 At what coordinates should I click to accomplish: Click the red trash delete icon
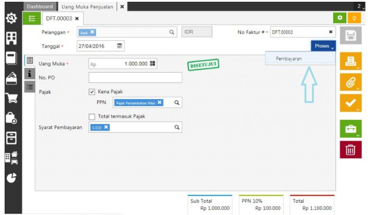point(350,149)
